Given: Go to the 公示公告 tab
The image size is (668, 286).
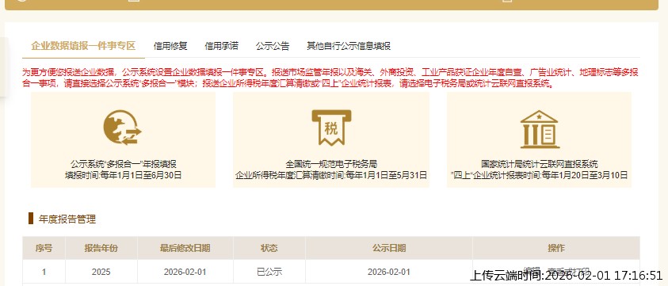Looking at the screenshot, I should [273, 46].
